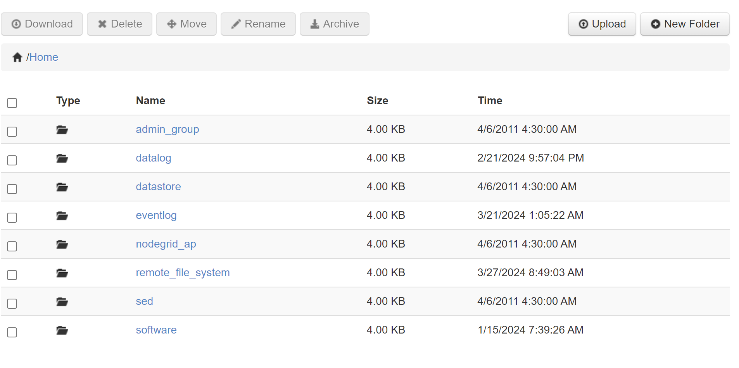Open the nodegrid_ap folder link
The height and width of the screenshot is (368, 739).
tap(166, 244)
